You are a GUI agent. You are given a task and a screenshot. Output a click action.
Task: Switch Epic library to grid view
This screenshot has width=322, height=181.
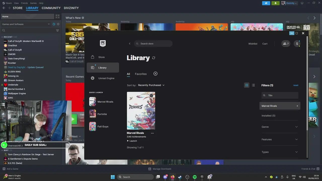point(247,85)
